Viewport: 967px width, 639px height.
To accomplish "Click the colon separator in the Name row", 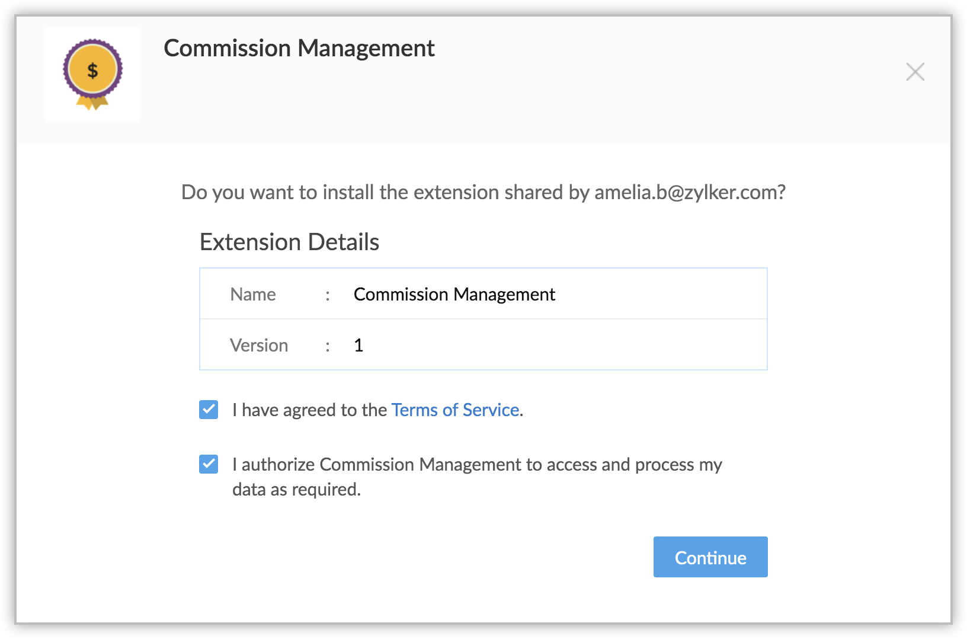I will coord(328,295).
